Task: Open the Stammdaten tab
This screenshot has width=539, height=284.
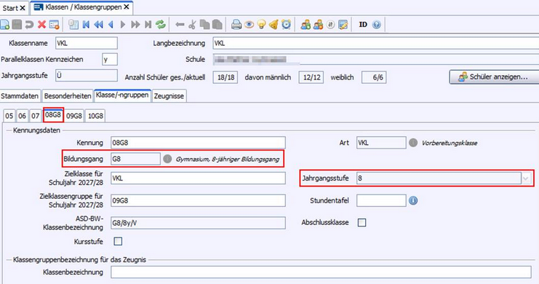Action: click(x=20, y=96)
